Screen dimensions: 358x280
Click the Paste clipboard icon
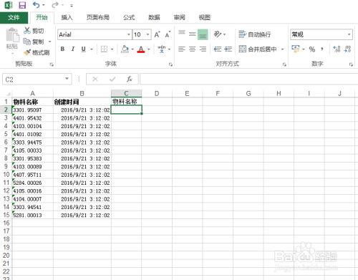[12, 35]
